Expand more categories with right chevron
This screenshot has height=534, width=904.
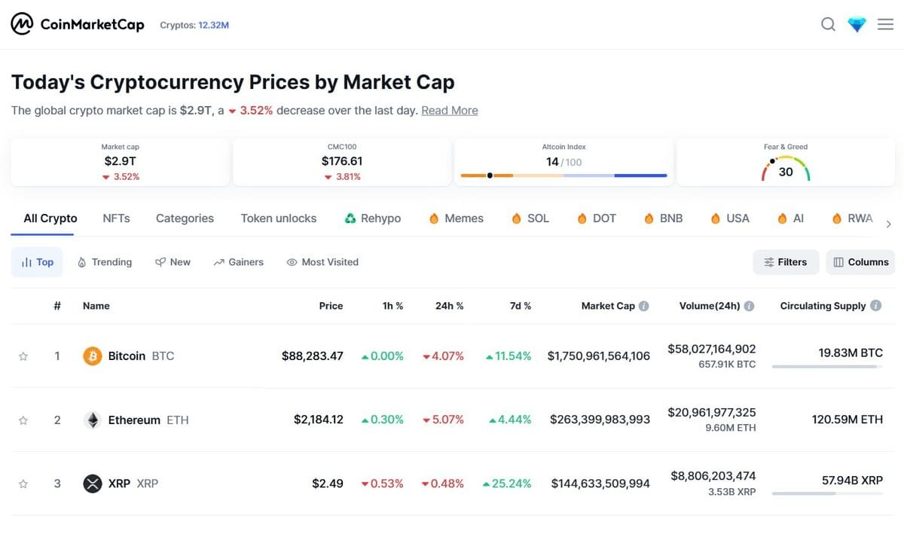click(x=888, y=224)
